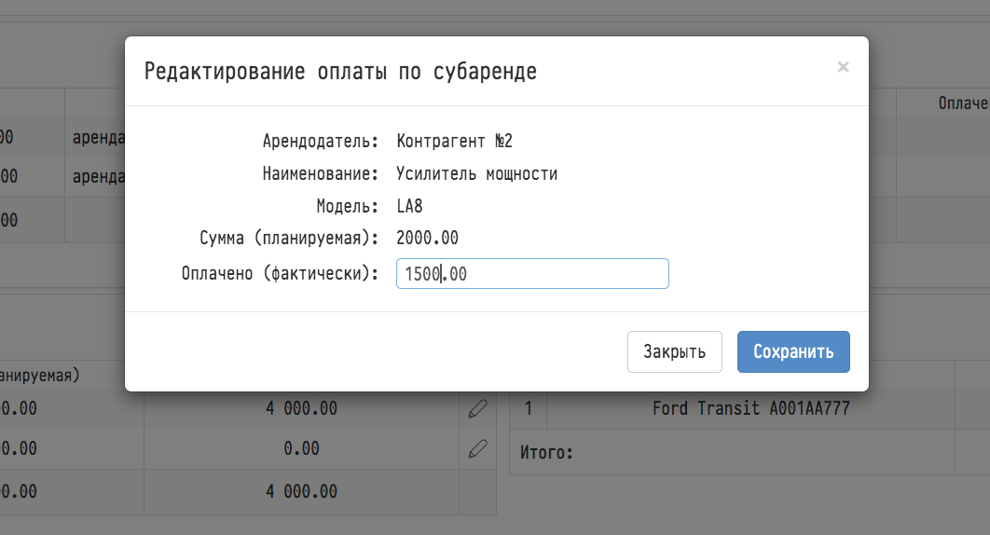Click the 0.00 cell in background table

[301, 448]
